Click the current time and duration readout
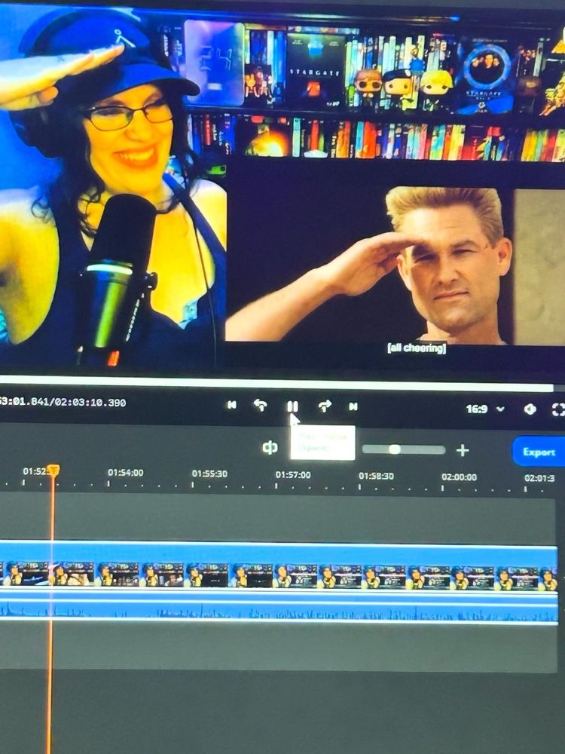Image resolution: width=565 pixels, height=754 pixels. (63, 403)
